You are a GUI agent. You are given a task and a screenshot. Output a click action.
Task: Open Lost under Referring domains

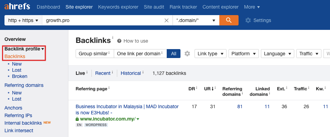[16, 99]
